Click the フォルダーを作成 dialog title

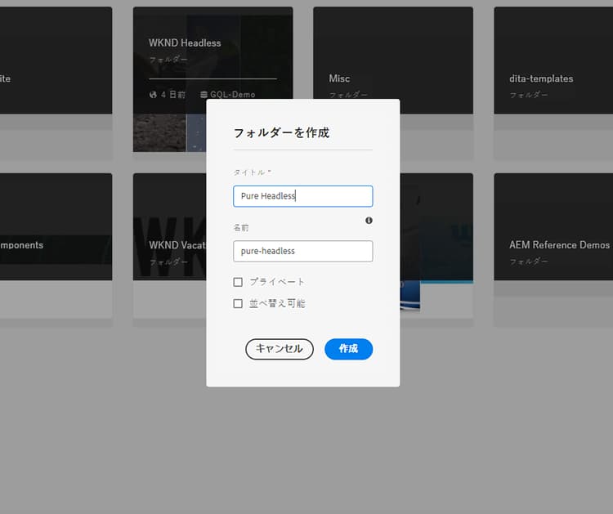pos(281,132)
